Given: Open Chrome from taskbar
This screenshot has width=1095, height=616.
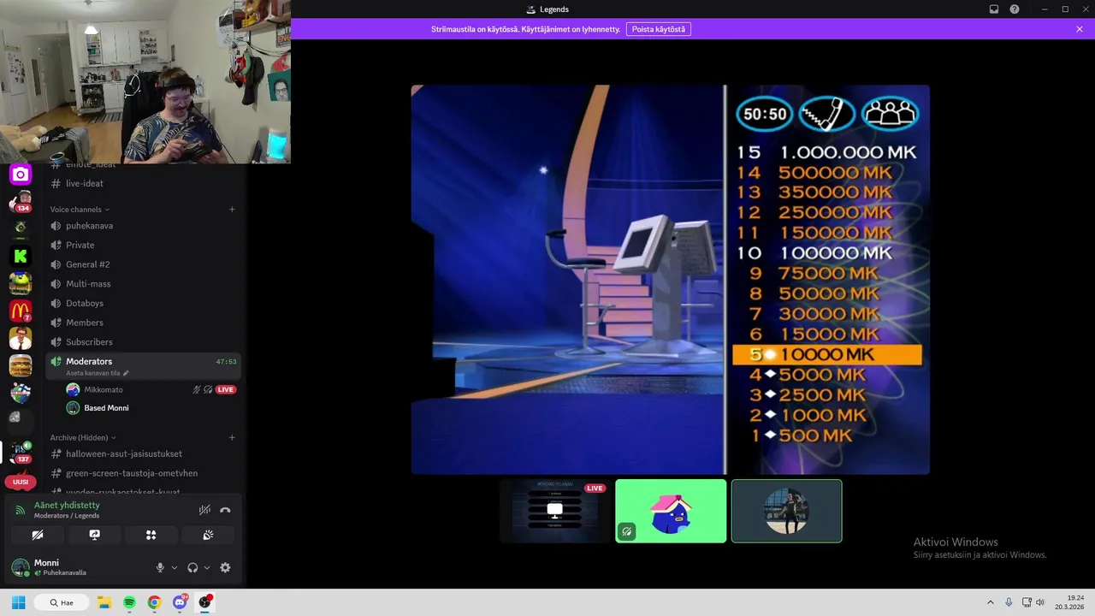Looking at the screenshot, I should click(x=154, y=602).
